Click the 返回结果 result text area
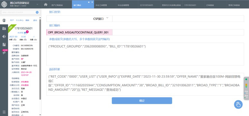The width and height of the screenshot is (249, 116). click(x=145, y=84)
